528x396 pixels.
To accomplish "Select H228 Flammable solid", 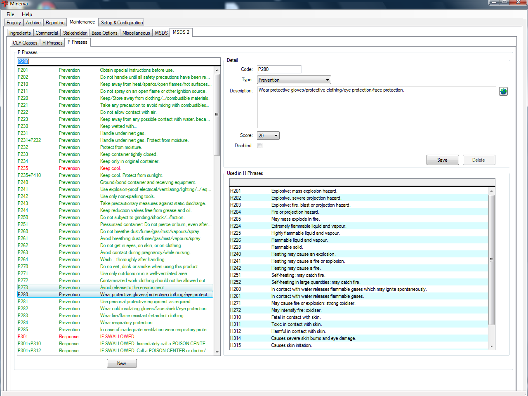I will point(359,247).
